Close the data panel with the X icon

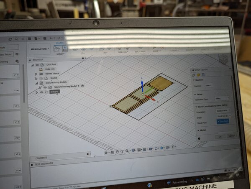(23, 39)
